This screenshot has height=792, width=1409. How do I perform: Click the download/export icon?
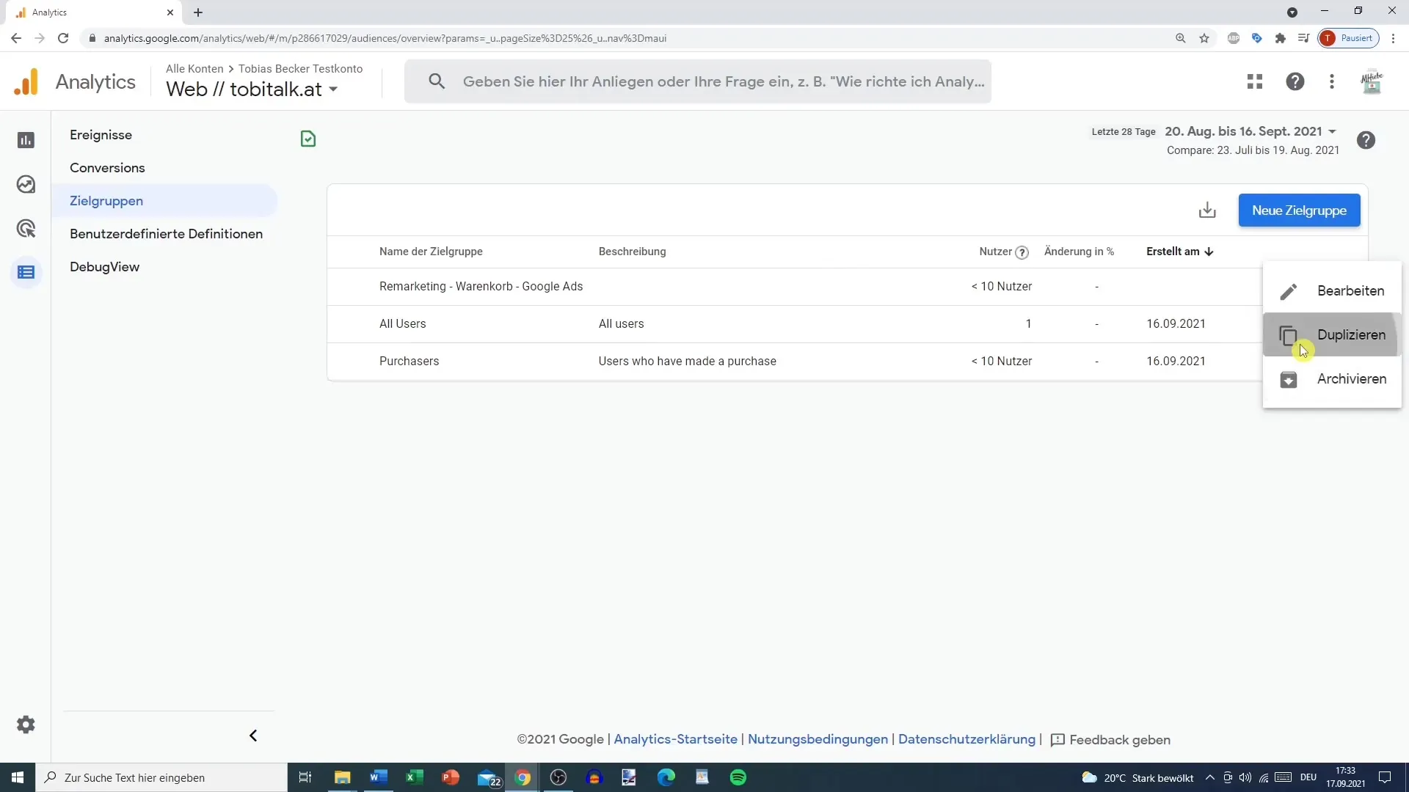(1208, 210)
